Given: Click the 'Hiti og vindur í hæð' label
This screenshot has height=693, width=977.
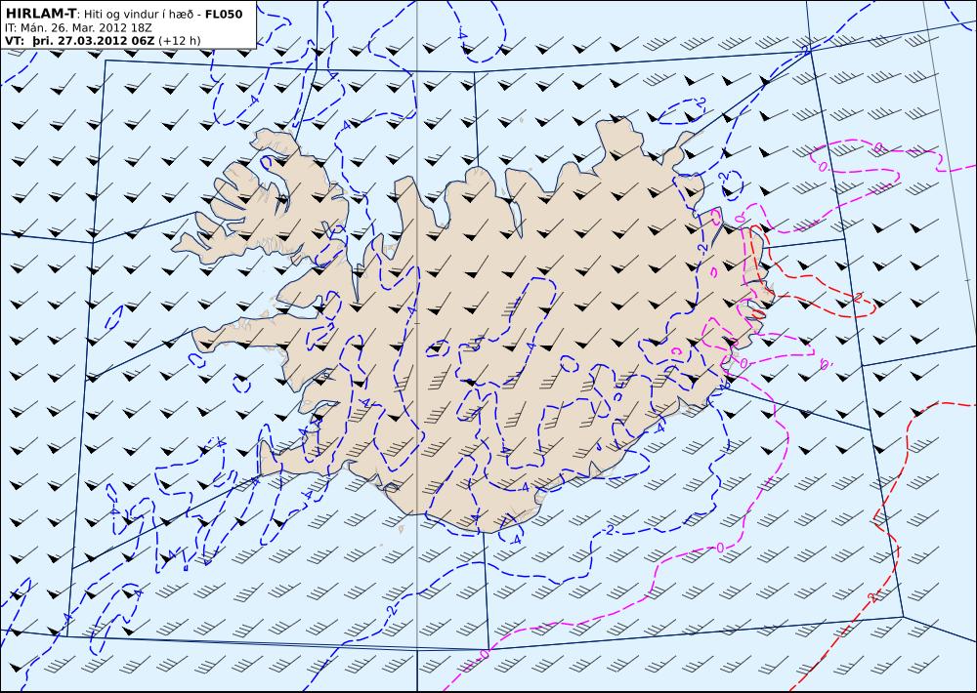Looking at the screenshot, I should pos(140,15).
